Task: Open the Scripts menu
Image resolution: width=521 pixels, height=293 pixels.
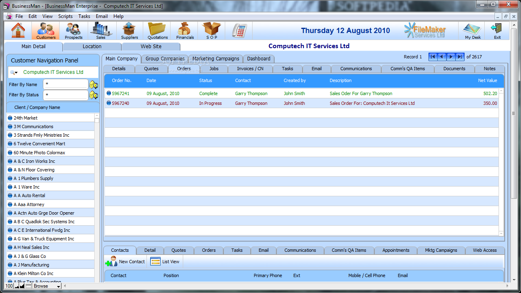Action: coord(65,16)
